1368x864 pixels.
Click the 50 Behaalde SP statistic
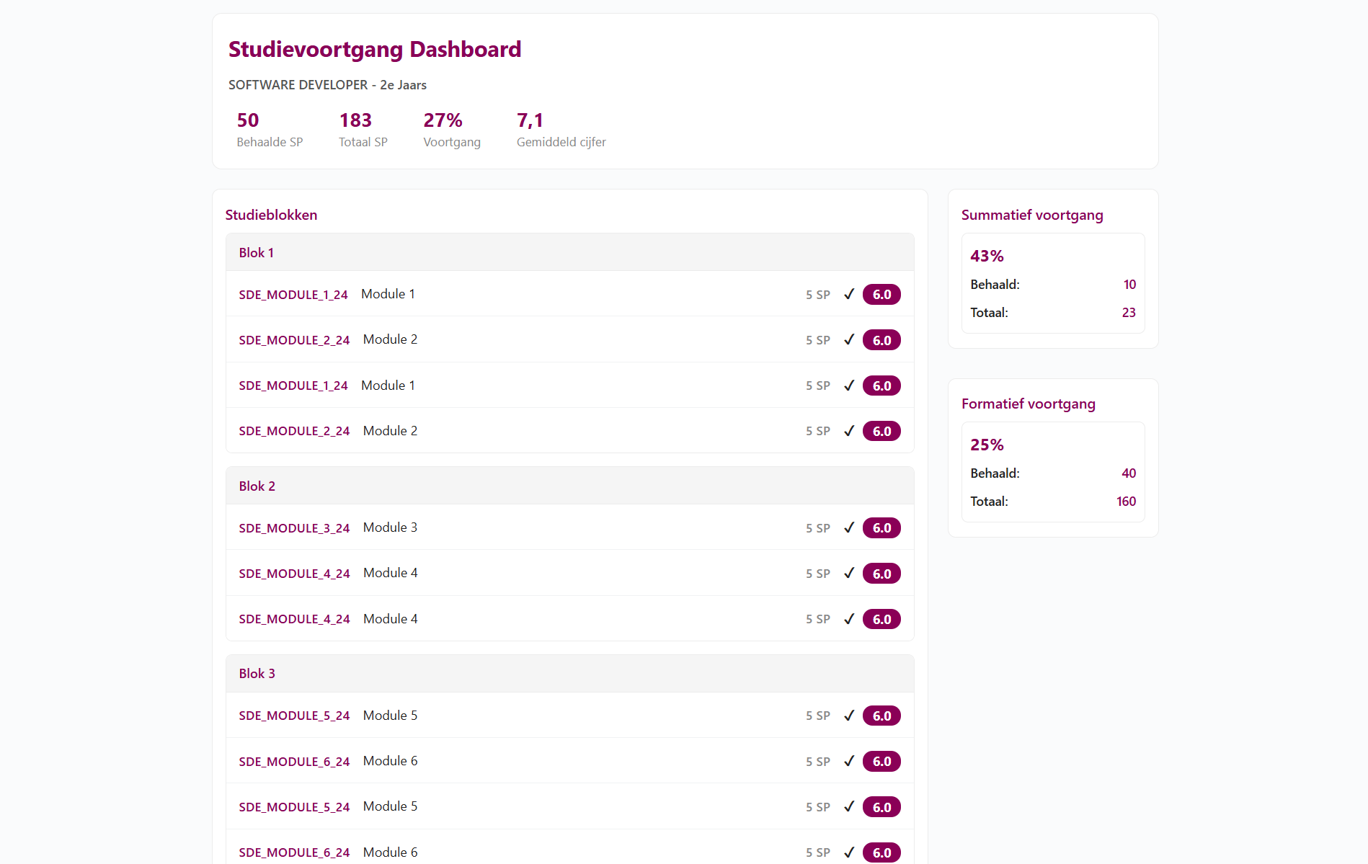click(270, 130)
